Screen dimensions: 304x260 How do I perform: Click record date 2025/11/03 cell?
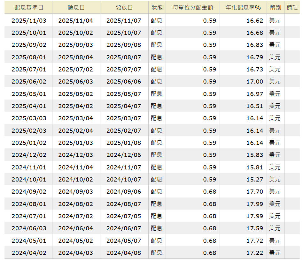tap(29, 21)
